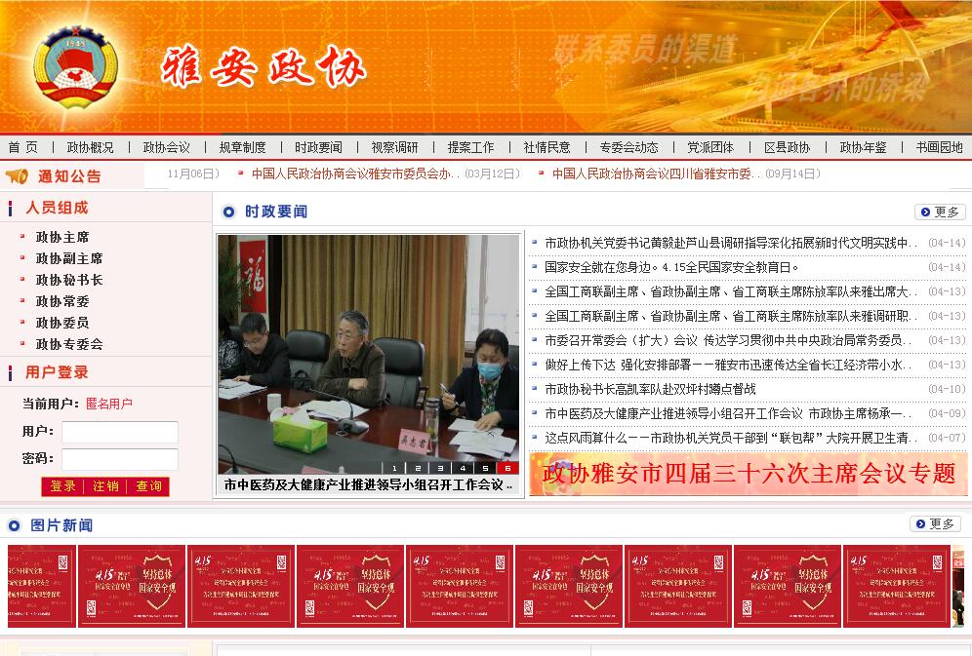Click the 时政要闻 section bullet icon

pyautogui.click(x=228, y=212)
